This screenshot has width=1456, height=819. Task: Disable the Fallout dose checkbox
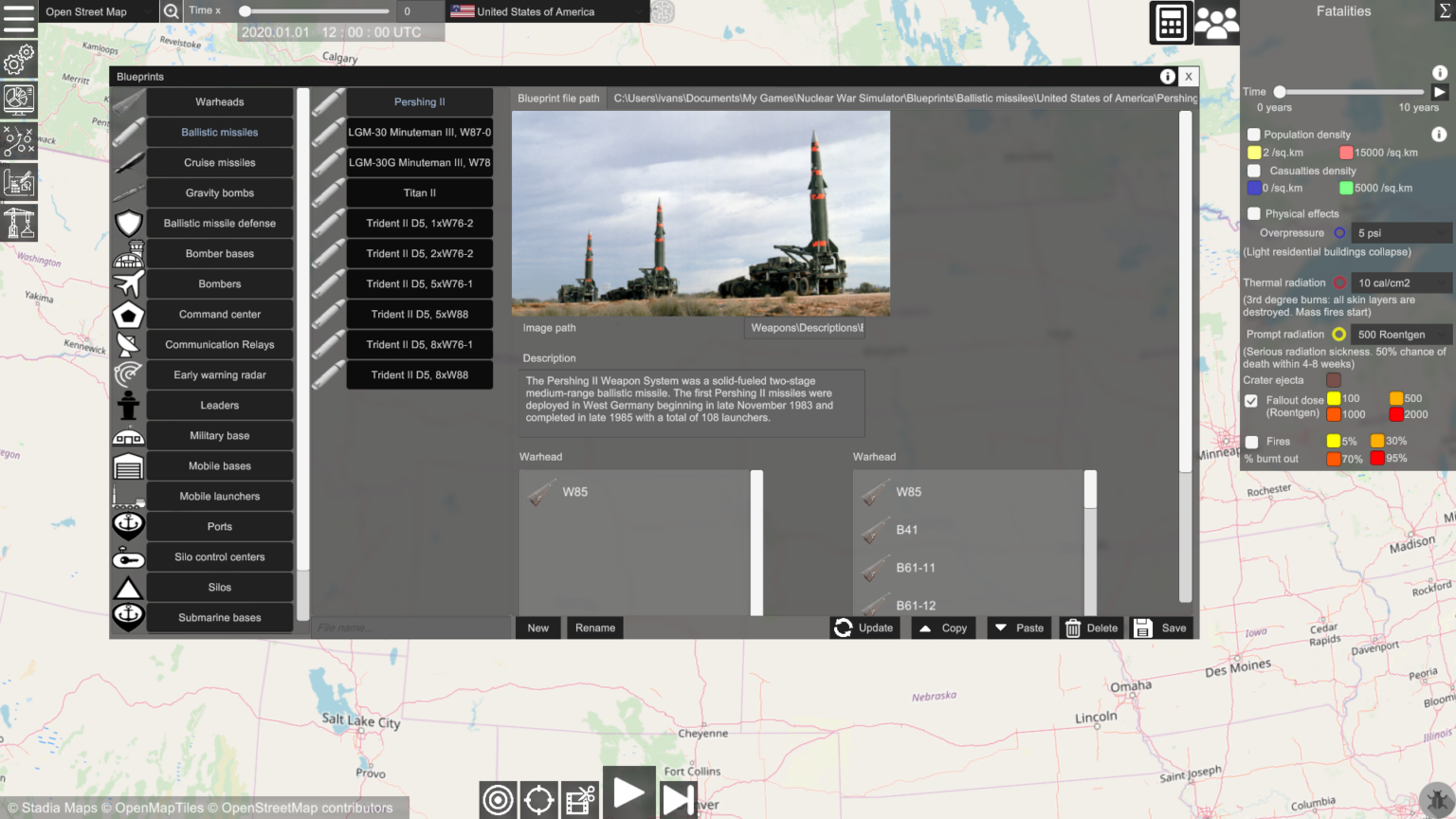click(x=1251, y=400)
